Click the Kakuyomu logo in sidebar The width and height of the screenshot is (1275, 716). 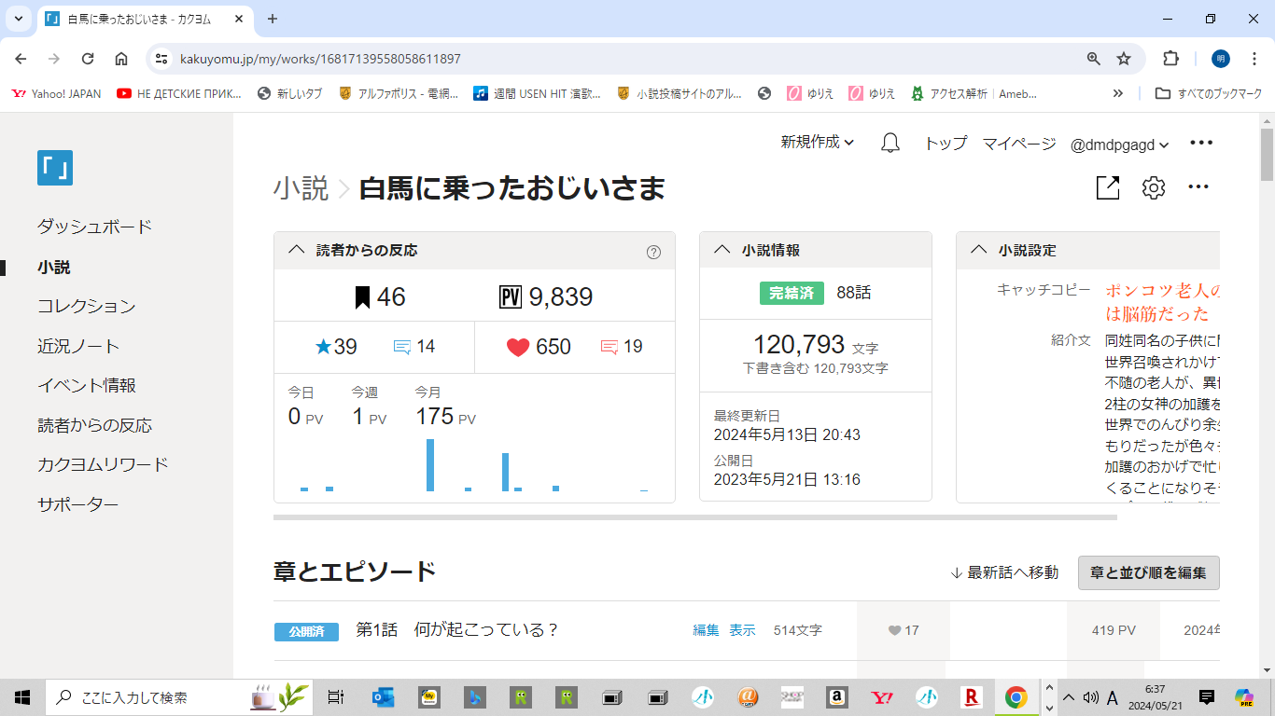click(x=55, y=168)
